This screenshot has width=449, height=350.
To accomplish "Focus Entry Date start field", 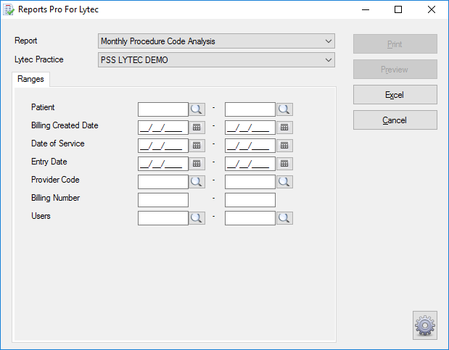I will (x=163, y=164).
